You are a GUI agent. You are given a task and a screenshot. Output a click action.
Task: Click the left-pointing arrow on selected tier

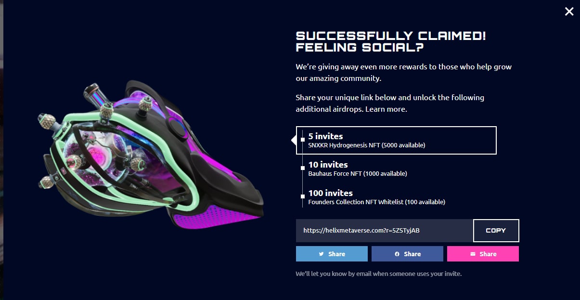[x=294, y=140]
